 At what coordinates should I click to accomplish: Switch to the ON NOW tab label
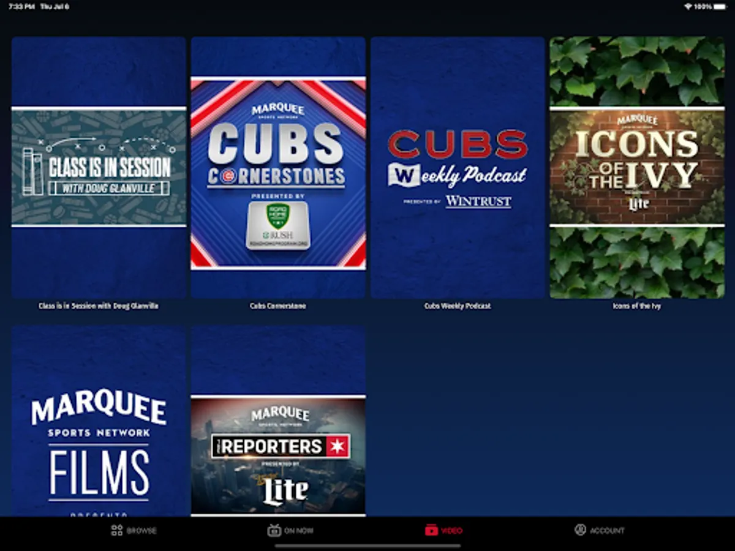point(298,531)
